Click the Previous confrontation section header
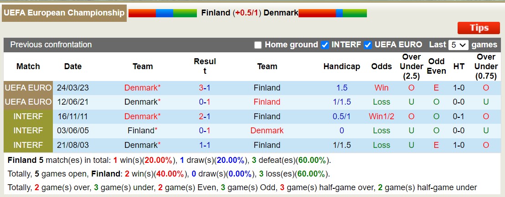The image size is (505, 197). click(51, 45)
